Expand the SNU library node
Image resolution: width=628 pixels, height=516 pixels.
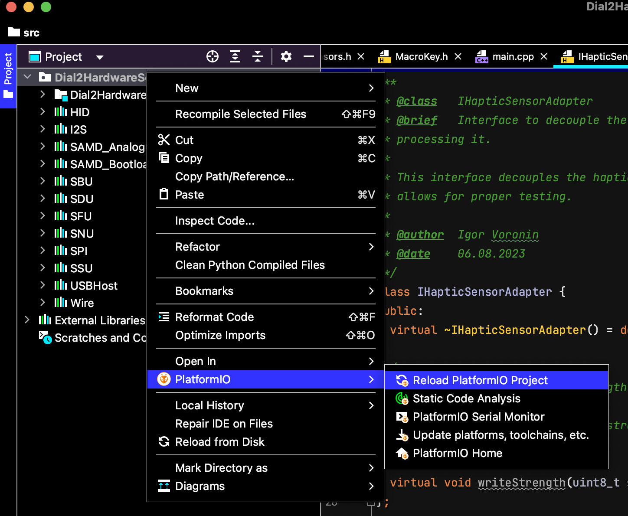point(43,233)
